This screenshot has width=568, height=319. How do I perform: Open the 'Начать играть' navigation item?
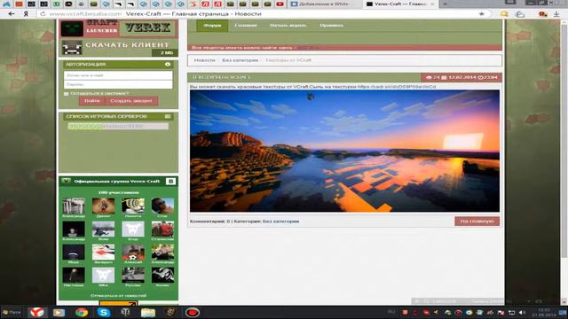click(x=288, y=26)
